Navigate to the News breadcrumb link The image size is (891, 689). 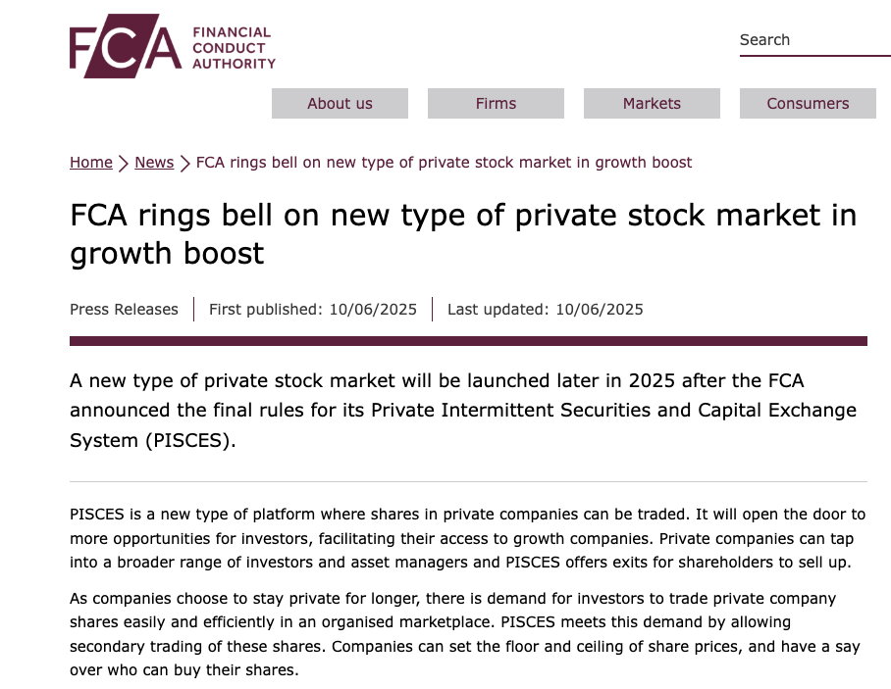(154, 163)
